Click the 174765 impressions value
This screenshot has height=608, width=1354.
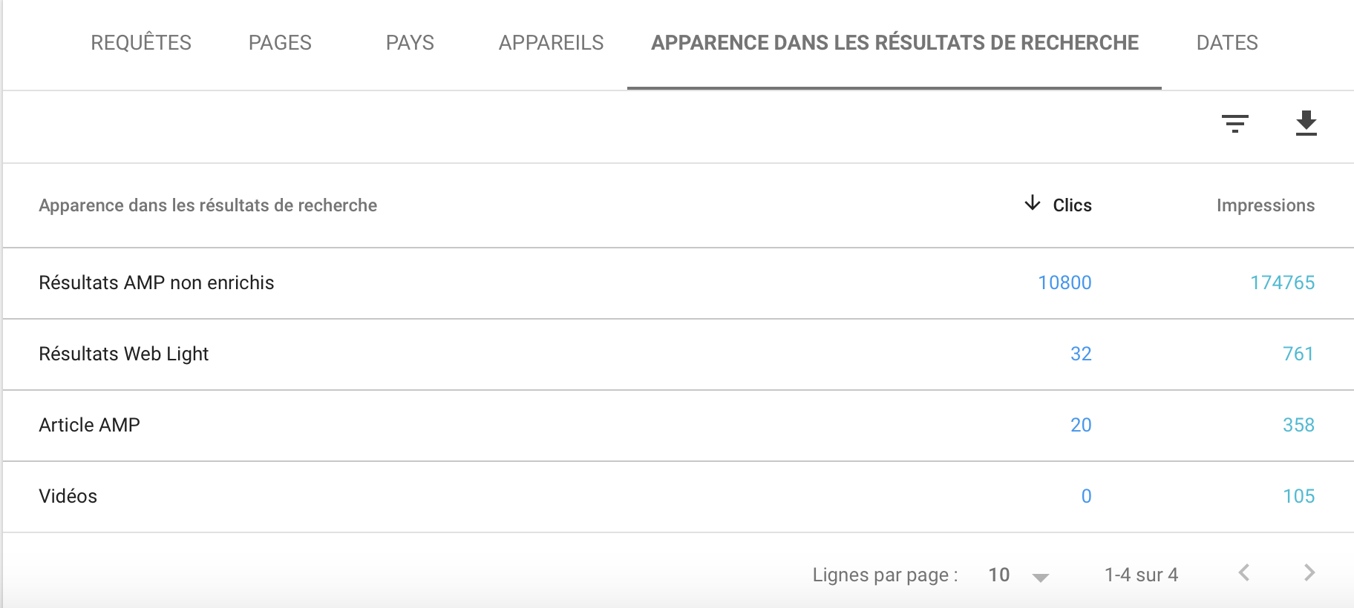click(x=1282, y=282)
